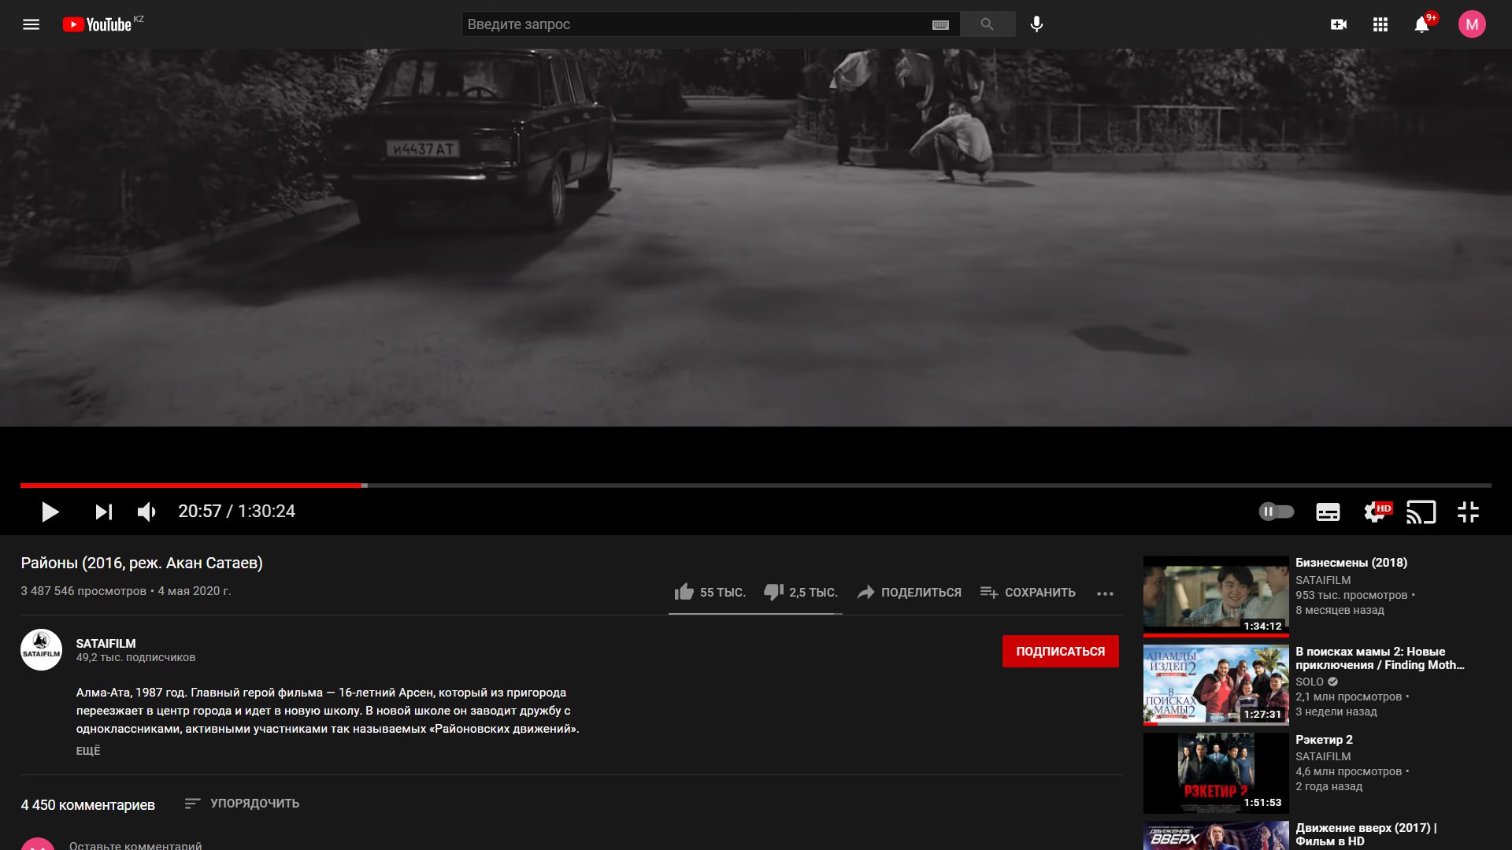Image resolution: width=1512 pixels, height=850 pixels.
Task: Open the YouTube apps grid
Action: (x=1380, y=24)
